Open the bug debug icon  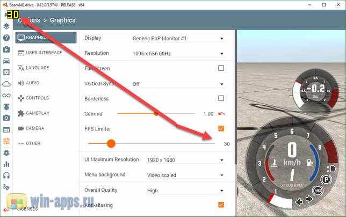tap(6, 153)
